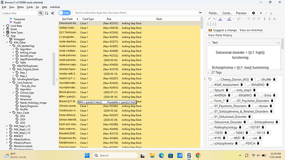Open the Cards menu

pyautogui.click(x=30, y=7)
